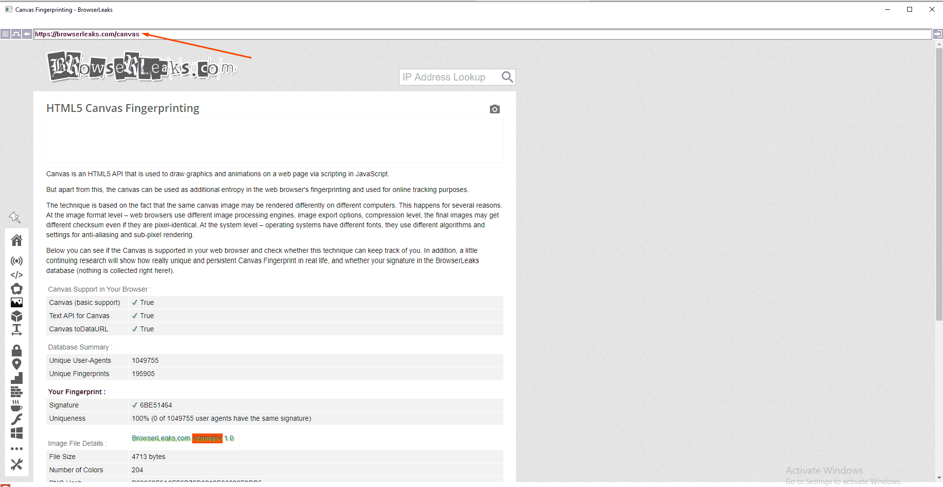Open the staircase sidebar icon
Image resolution: width=943 pixels, height=487 pixels.
tap(17, 378)
